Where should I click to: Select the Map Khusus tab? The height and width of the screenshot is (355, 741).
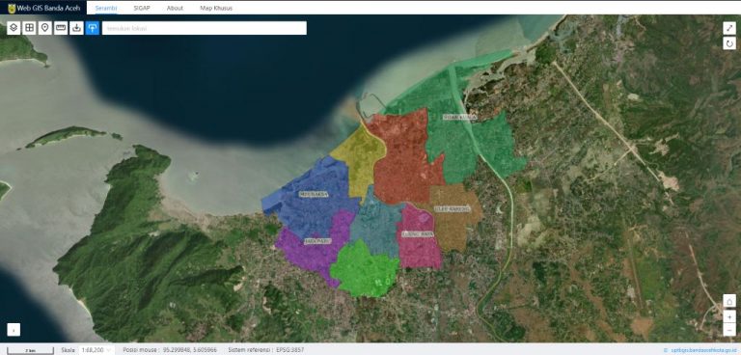(x=216, y=8)
